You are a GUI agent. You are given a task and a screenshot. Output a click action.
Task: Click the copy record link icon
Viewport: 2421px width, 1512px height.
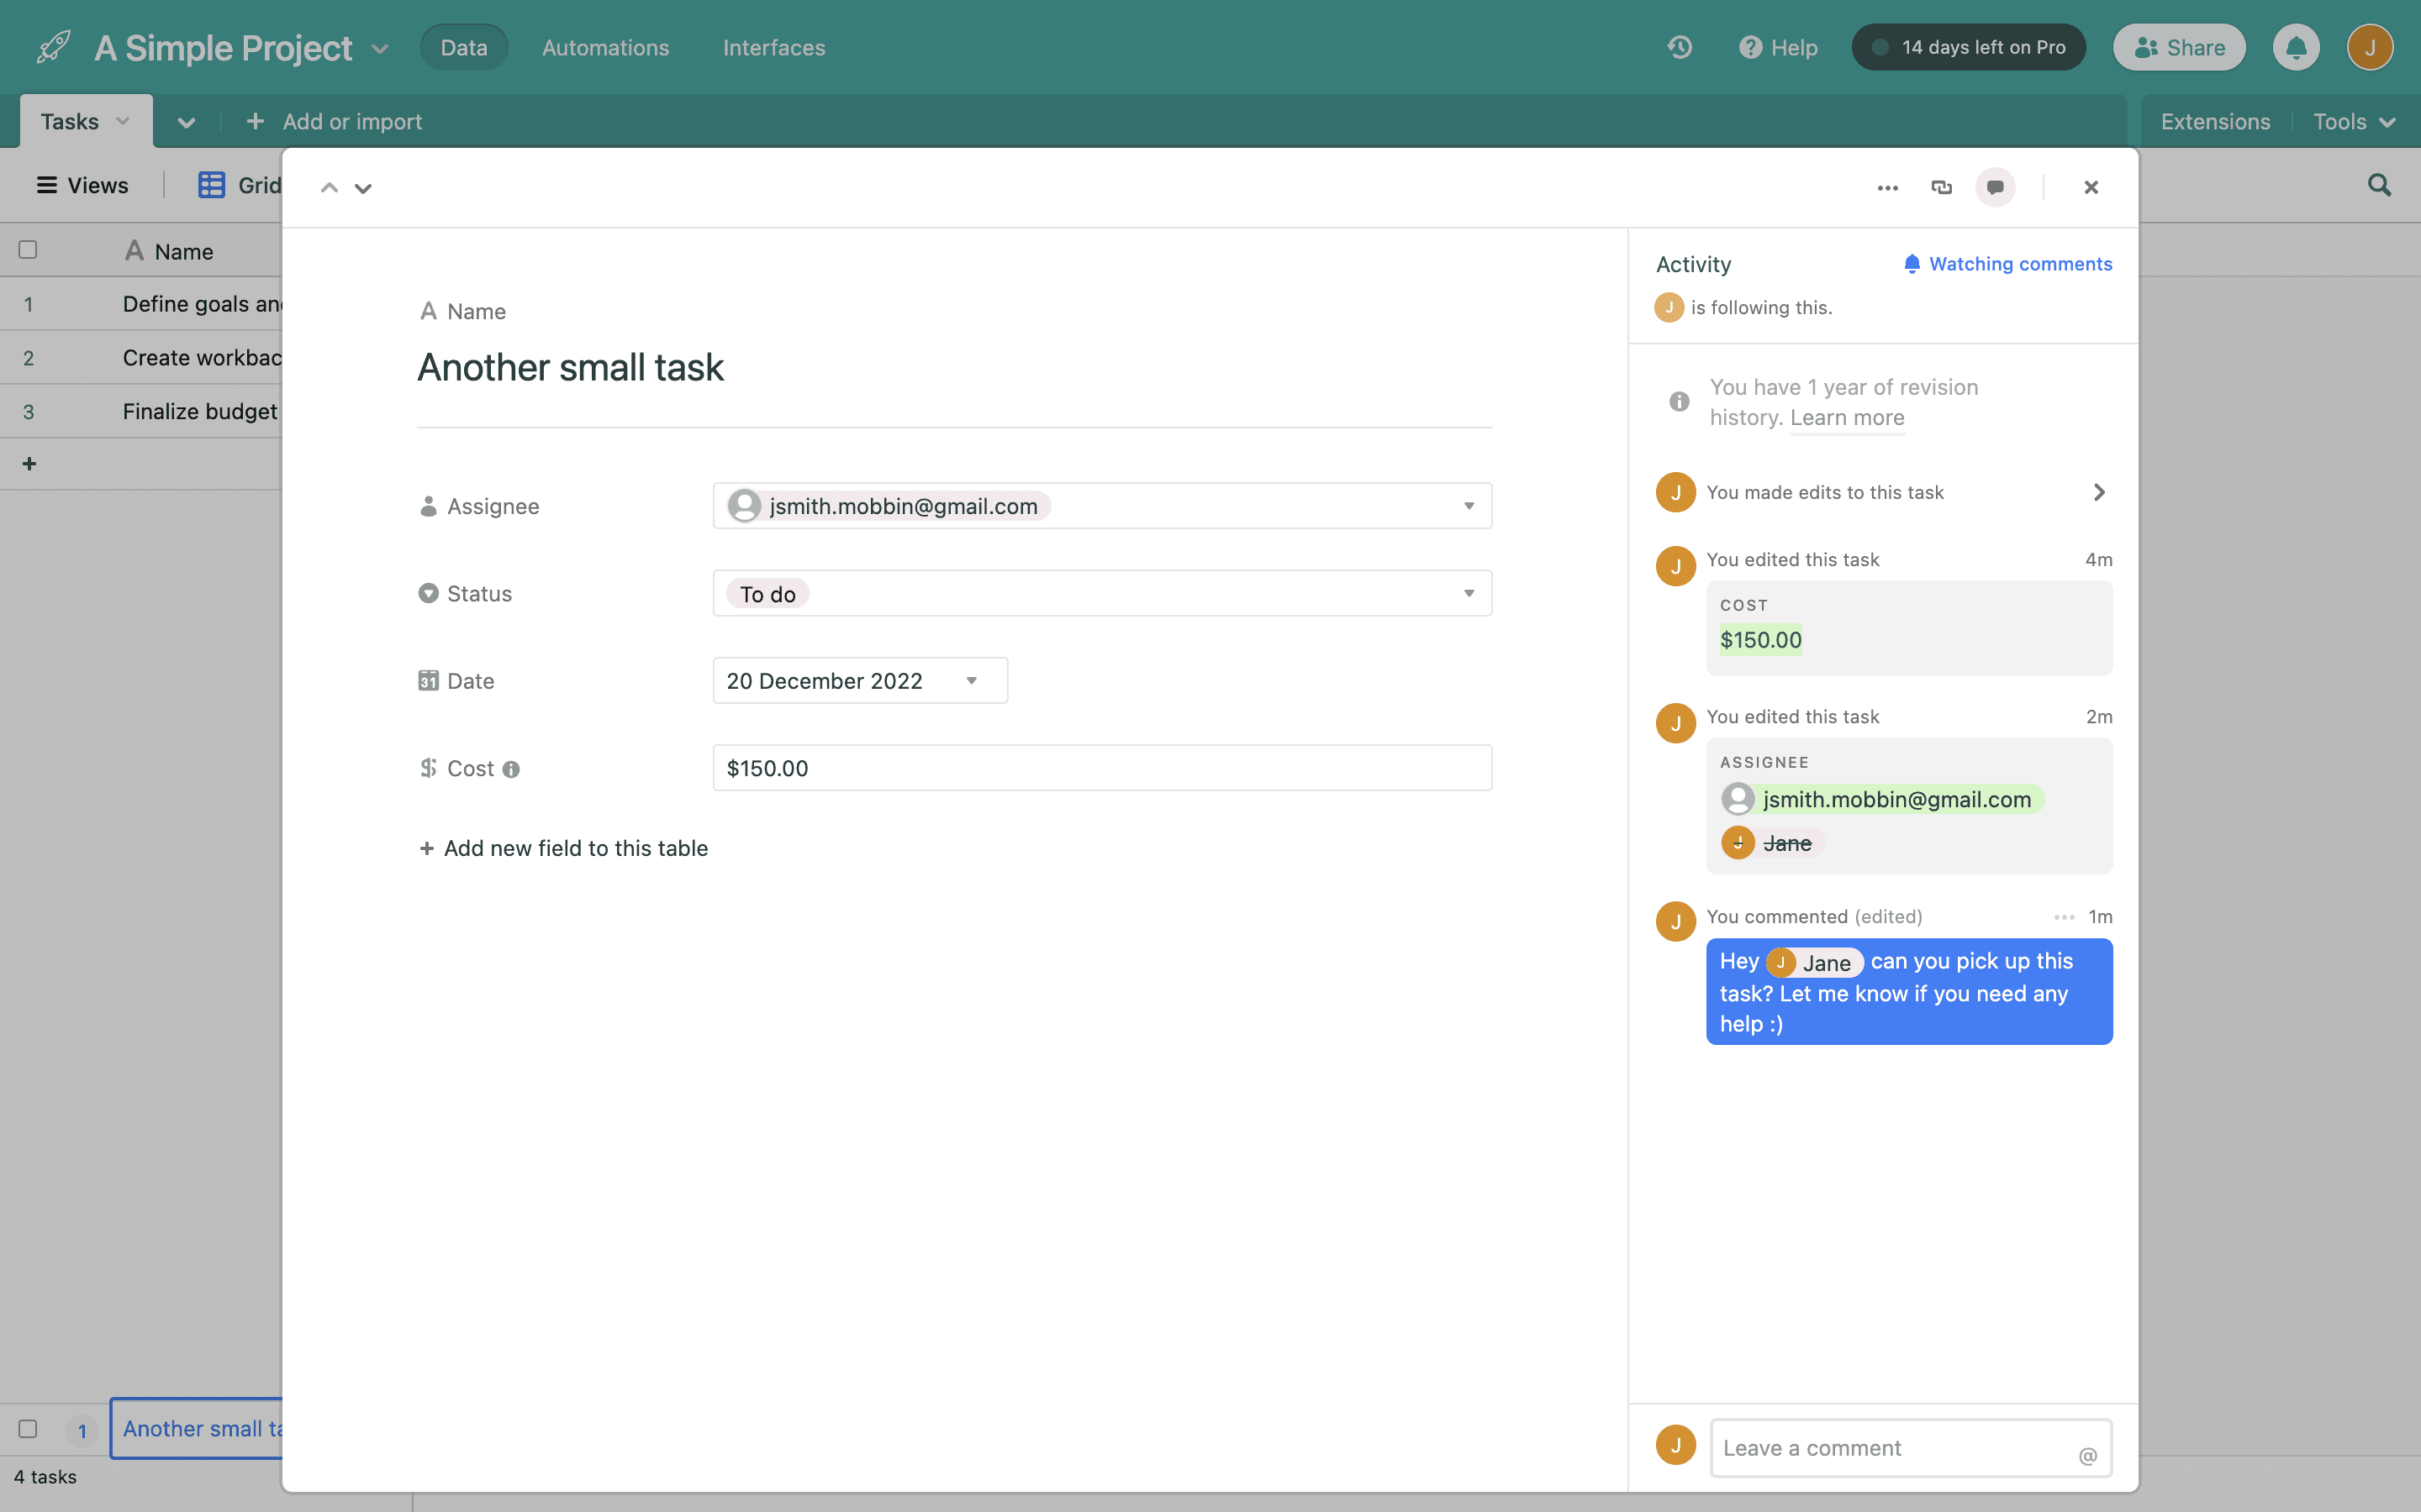[1941, 187]
